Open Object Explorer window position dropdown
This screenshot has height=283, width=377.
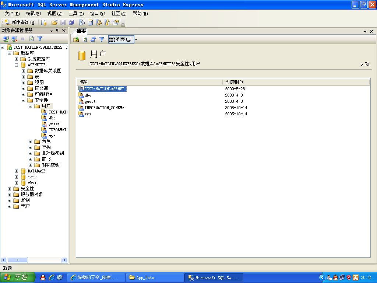coord(52,31)
